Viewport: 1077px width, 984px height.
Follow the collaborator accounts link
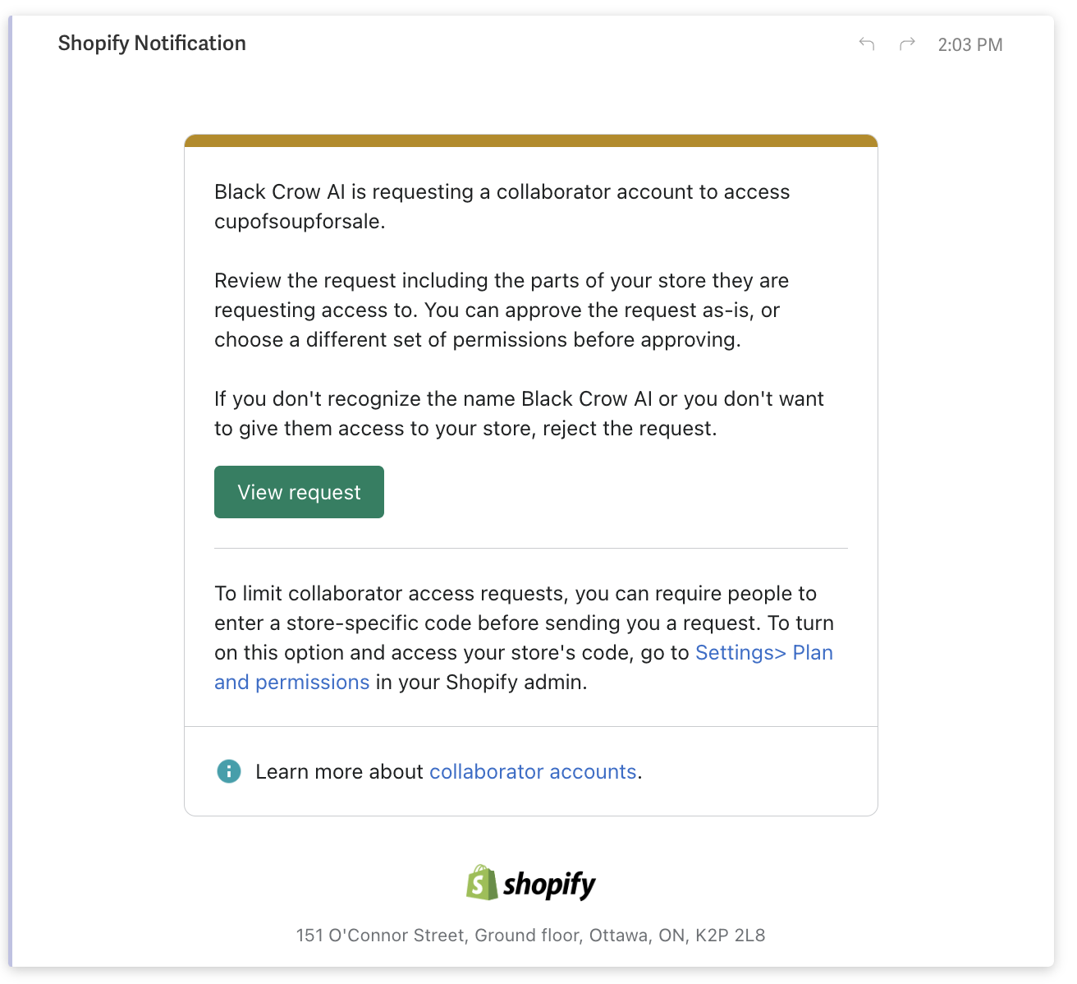pyautogui.click(x=533, y=771)
